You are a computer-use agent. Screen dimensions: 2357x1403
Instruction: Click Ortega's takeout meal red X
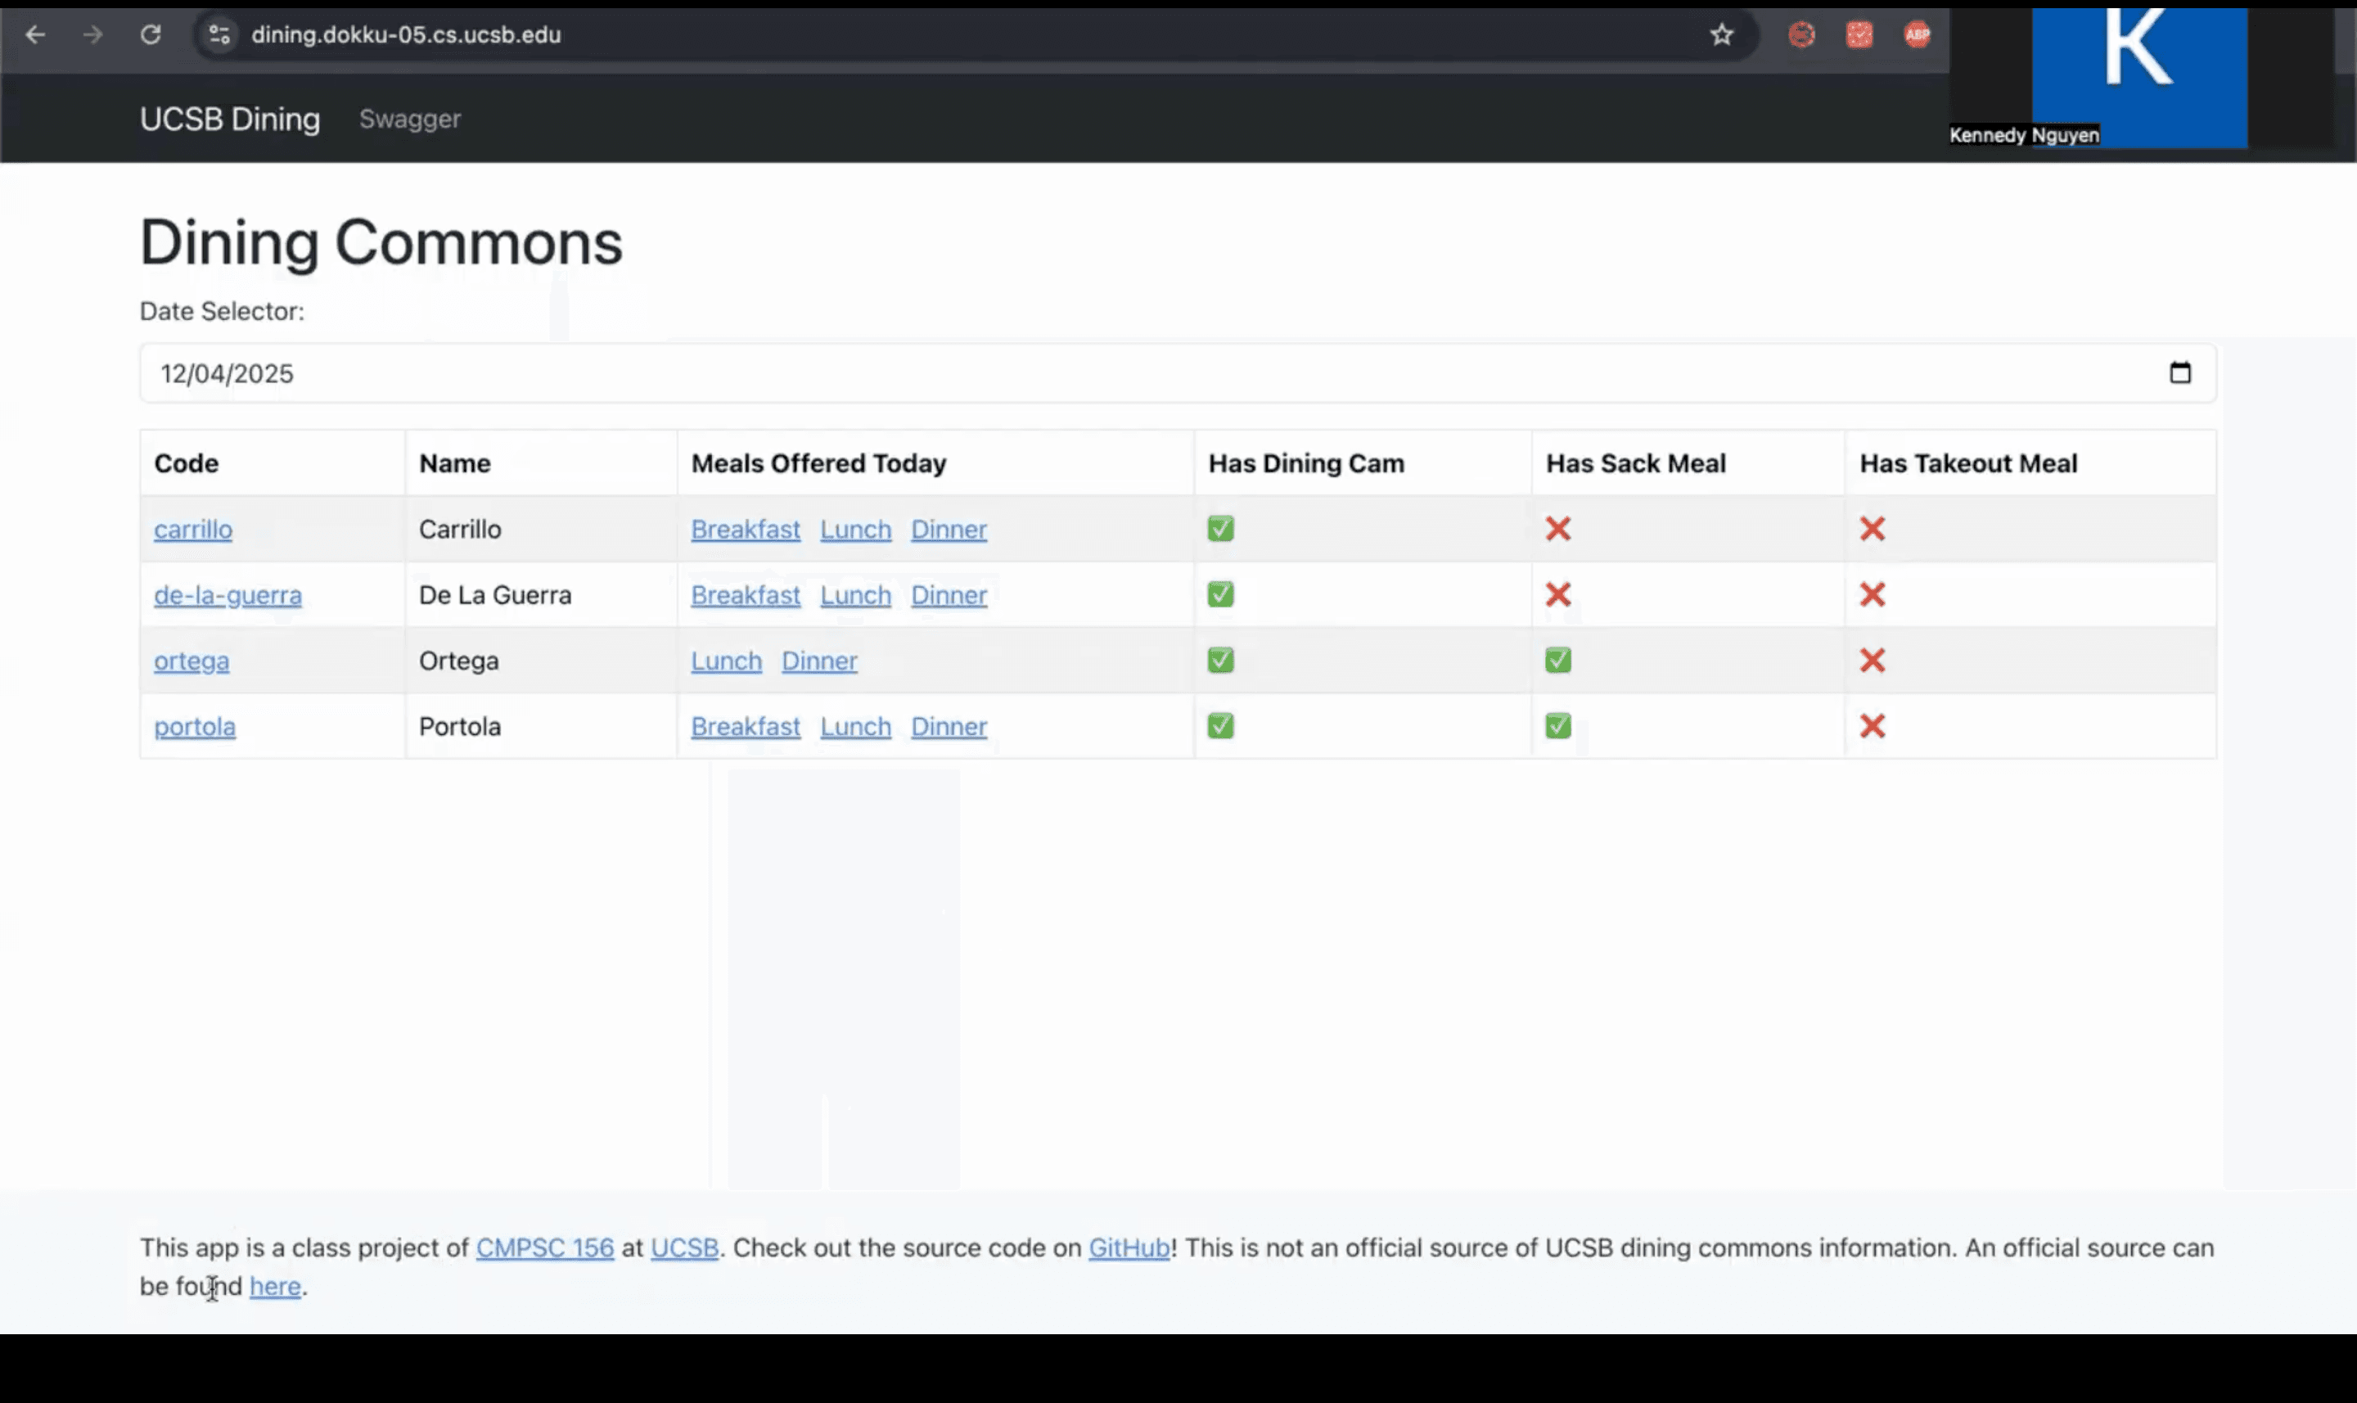[1871, 660]
